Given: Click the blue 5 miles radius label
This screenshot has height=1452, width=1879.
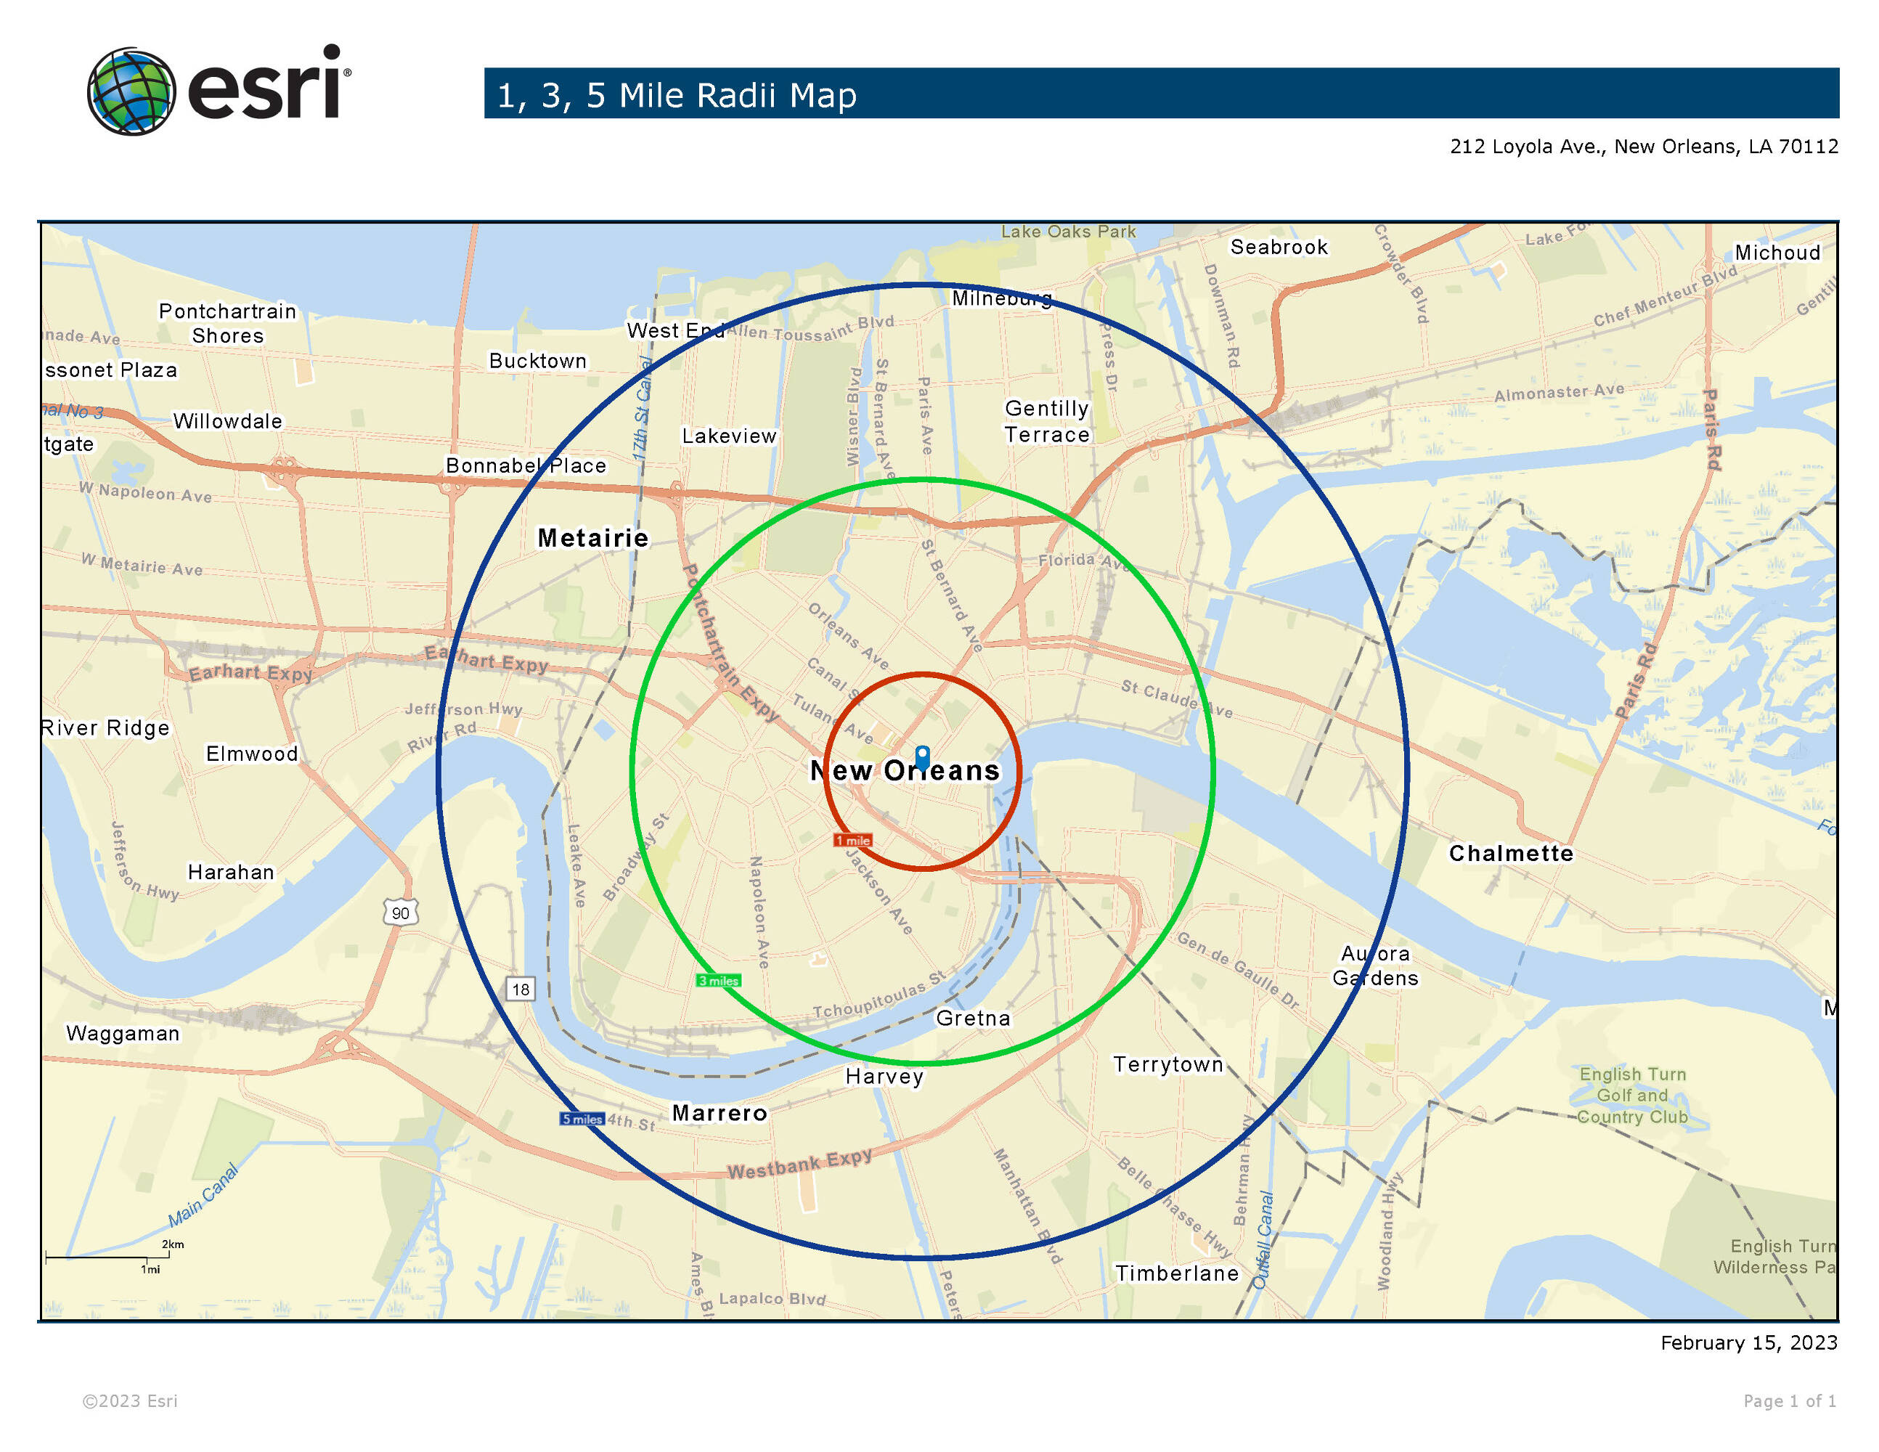Looking at the screenshot, I should [x=582, y=1119].
